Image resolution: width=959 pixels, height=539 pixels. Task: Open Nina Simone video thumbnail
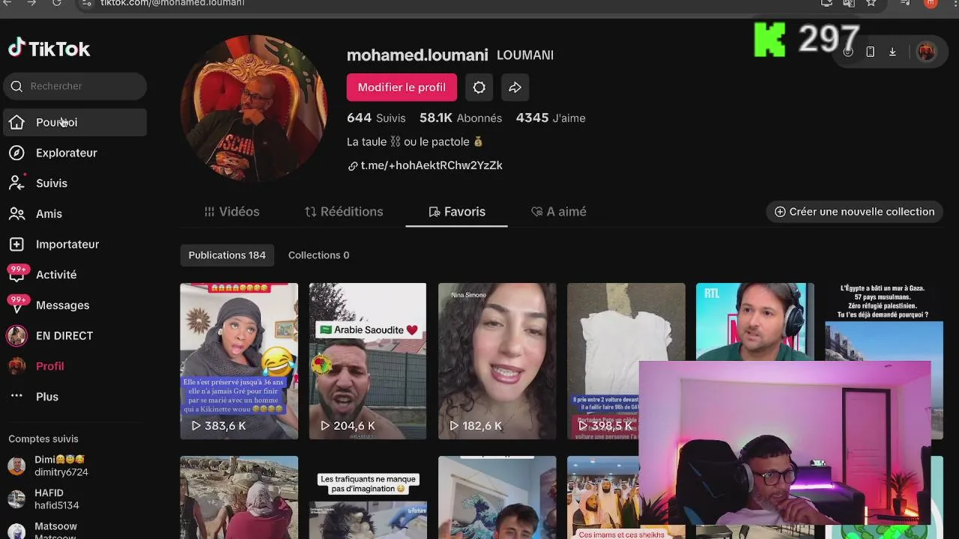pyautogui.click(x=497, y=361)
